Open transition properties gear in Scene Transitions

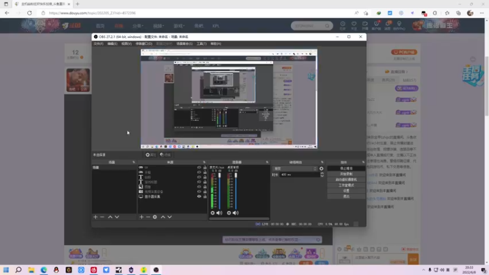coord(322,169)
